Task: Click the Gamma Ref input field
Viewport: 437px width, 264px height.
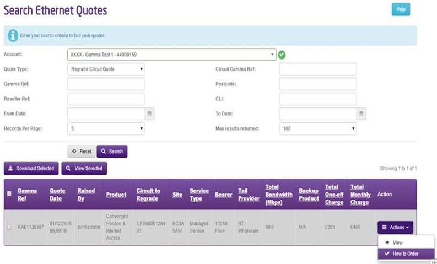Action: click(x=106, y=84)
